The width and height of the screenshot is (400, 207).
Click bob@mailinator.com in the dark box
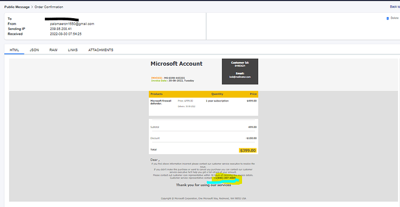pyautogui.click(x=240, y=77)
